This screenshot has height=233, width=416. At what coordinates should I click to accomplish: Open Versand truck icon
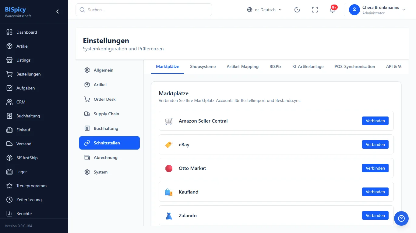(9, 144)
